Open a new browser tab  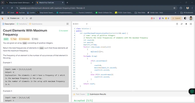(x=67, y=3)
